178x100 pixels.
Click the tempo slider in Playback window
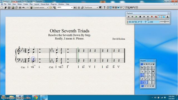click(165, 22)
